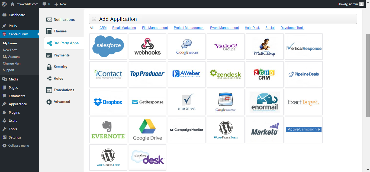Open My Forms submenu link

pyautogui.click(x=10, y=43)
